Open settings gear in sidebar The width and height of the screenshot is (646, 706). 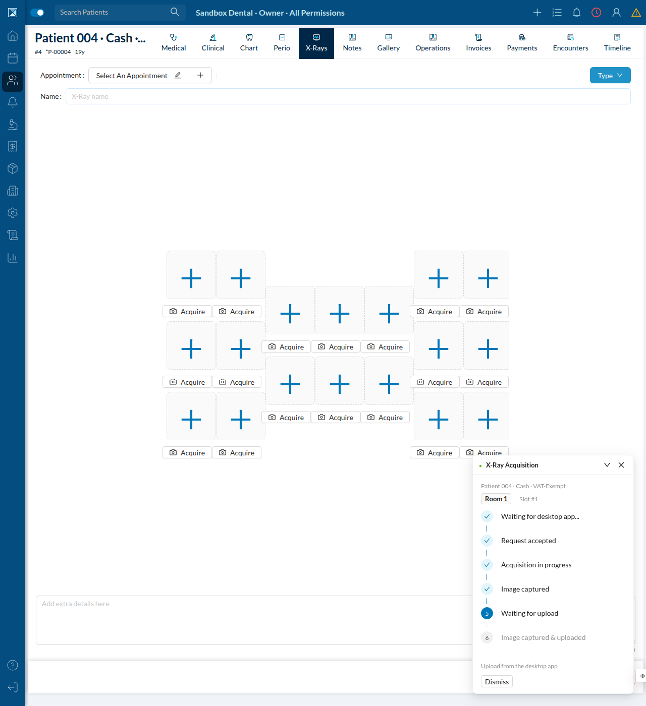click(13, 213)
